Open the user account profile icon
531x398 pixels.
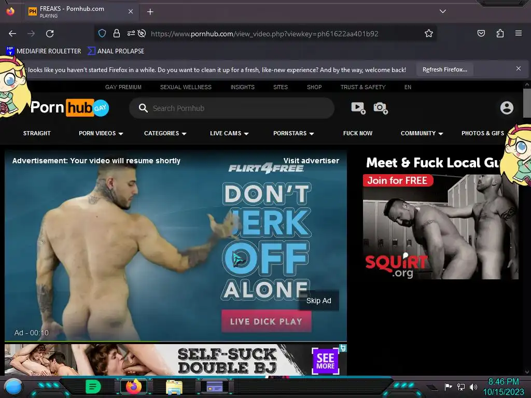click(x=507, y=108)
